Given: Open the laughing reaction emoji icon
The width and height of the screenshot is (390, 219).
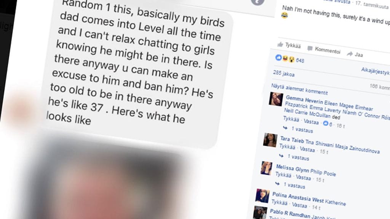Looking at the screenshot, I should pos(285,59).
